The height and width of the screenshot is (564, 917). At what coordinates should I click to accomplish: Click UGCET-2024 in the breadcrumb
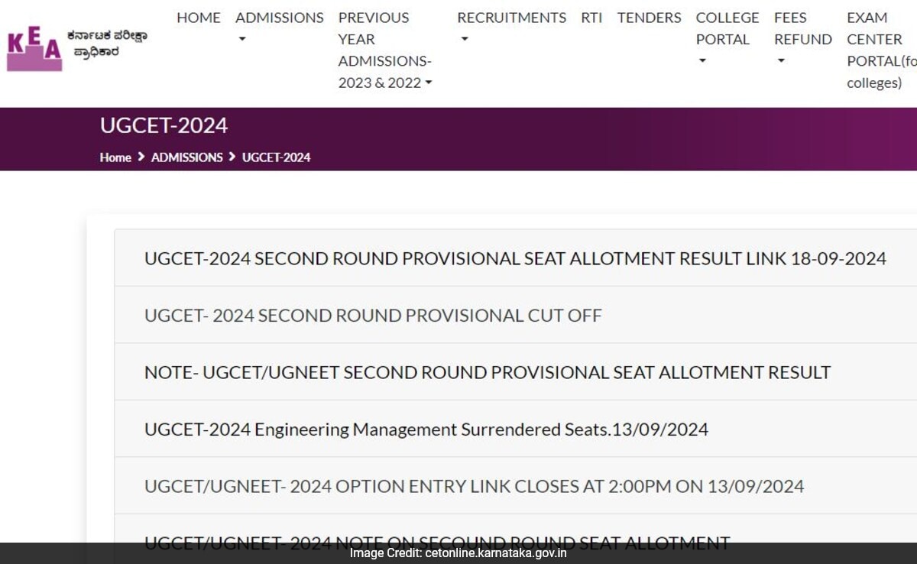coord(277,157)
